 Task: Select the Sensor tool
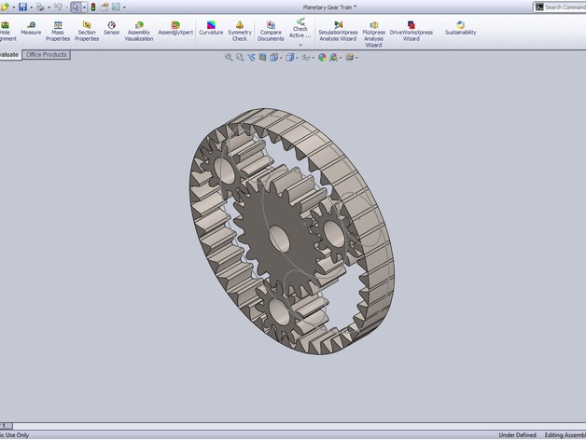click(111, 28)
